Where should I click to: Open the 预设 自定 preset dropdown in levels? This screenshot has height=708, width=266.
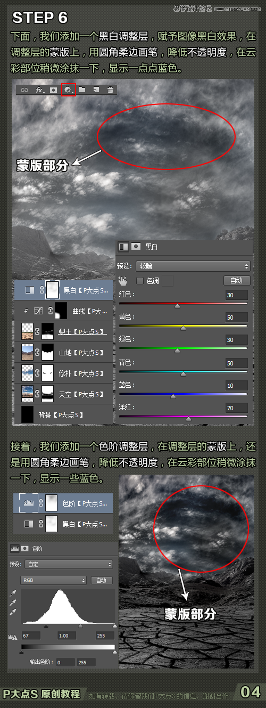(69, 564)
